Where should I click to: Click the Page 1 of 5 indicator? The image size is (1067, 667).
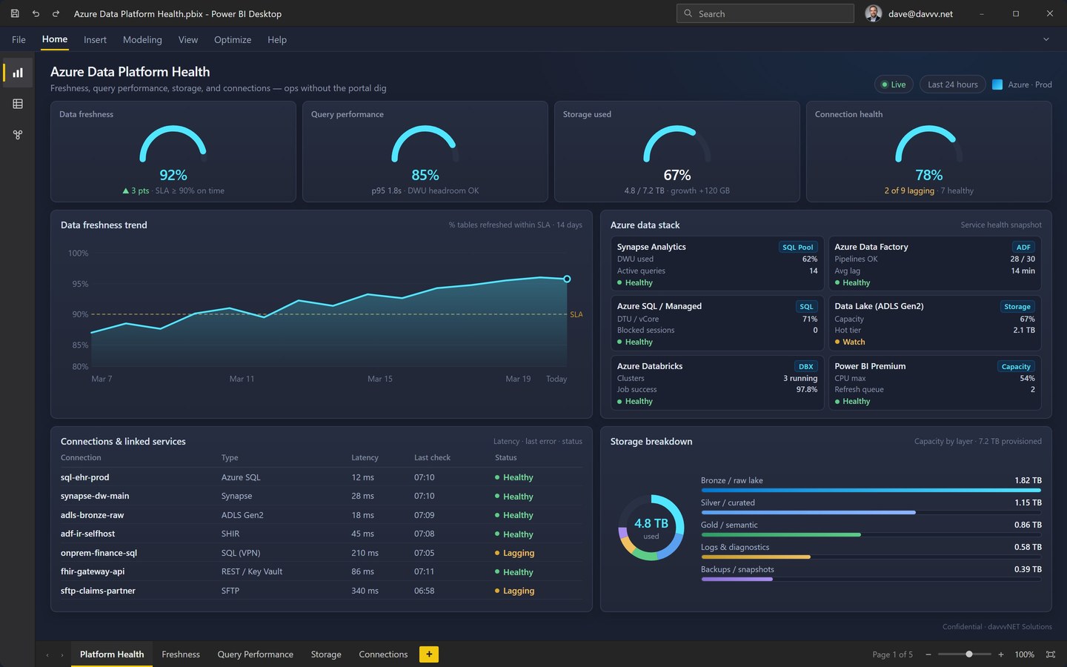click(892, 654)
